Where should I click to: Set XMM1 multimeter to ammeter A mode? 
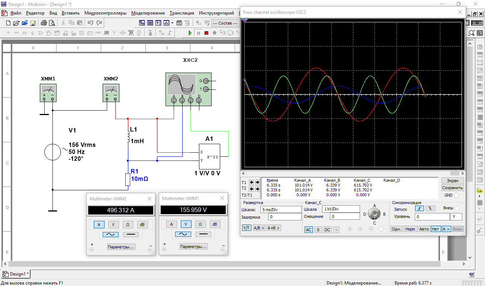click(x=171, y=224)
